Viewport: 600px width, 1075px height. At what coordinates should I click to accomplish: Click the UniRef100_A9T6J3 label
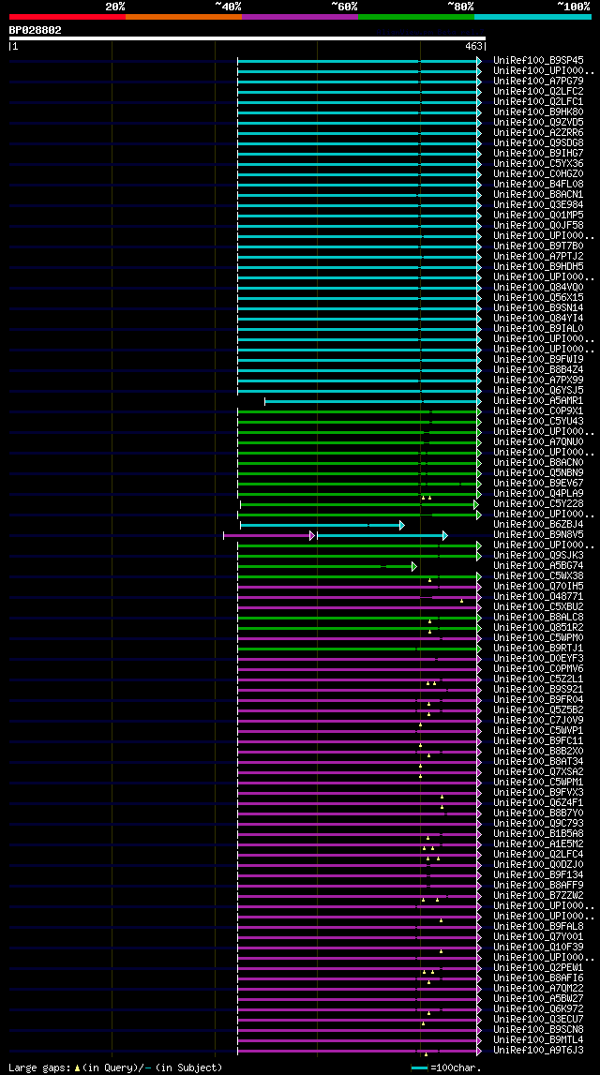click(x=538, y=1050)
